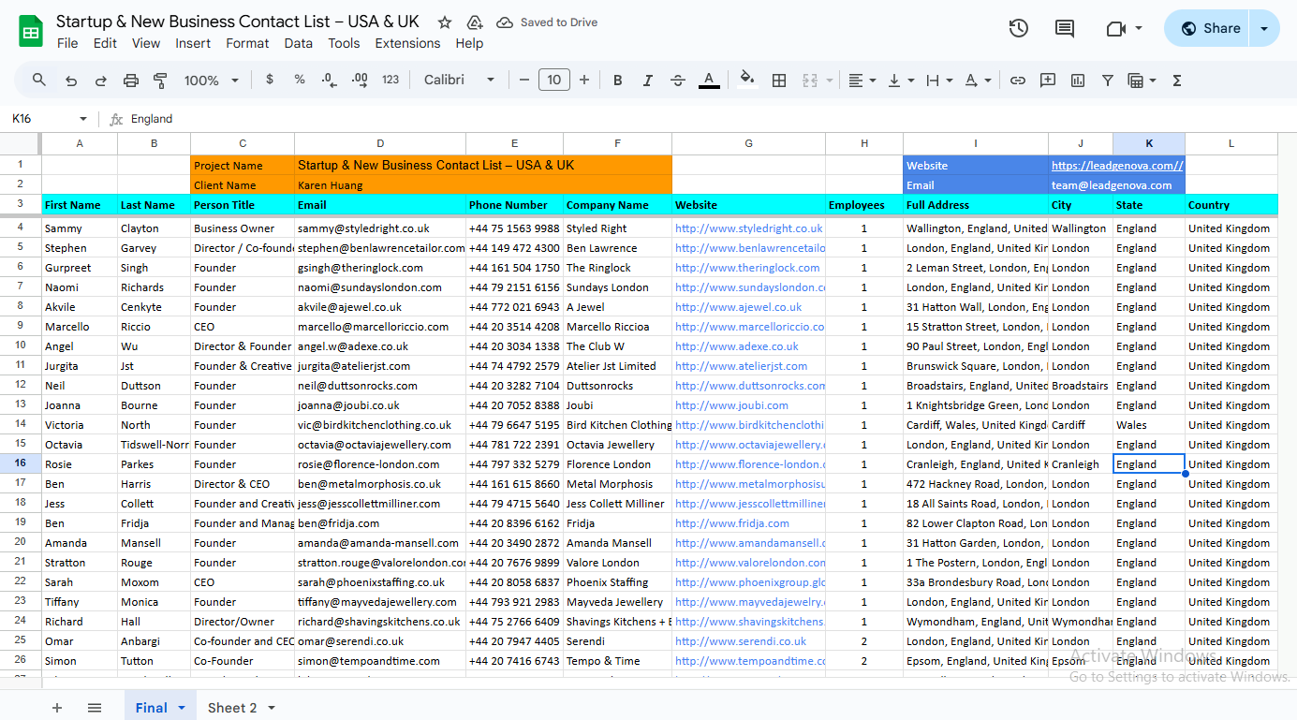The height and width of the screenshot is (720, 1297).
Task: Toggle strikethrough formatting
Action: coord(678,81)
